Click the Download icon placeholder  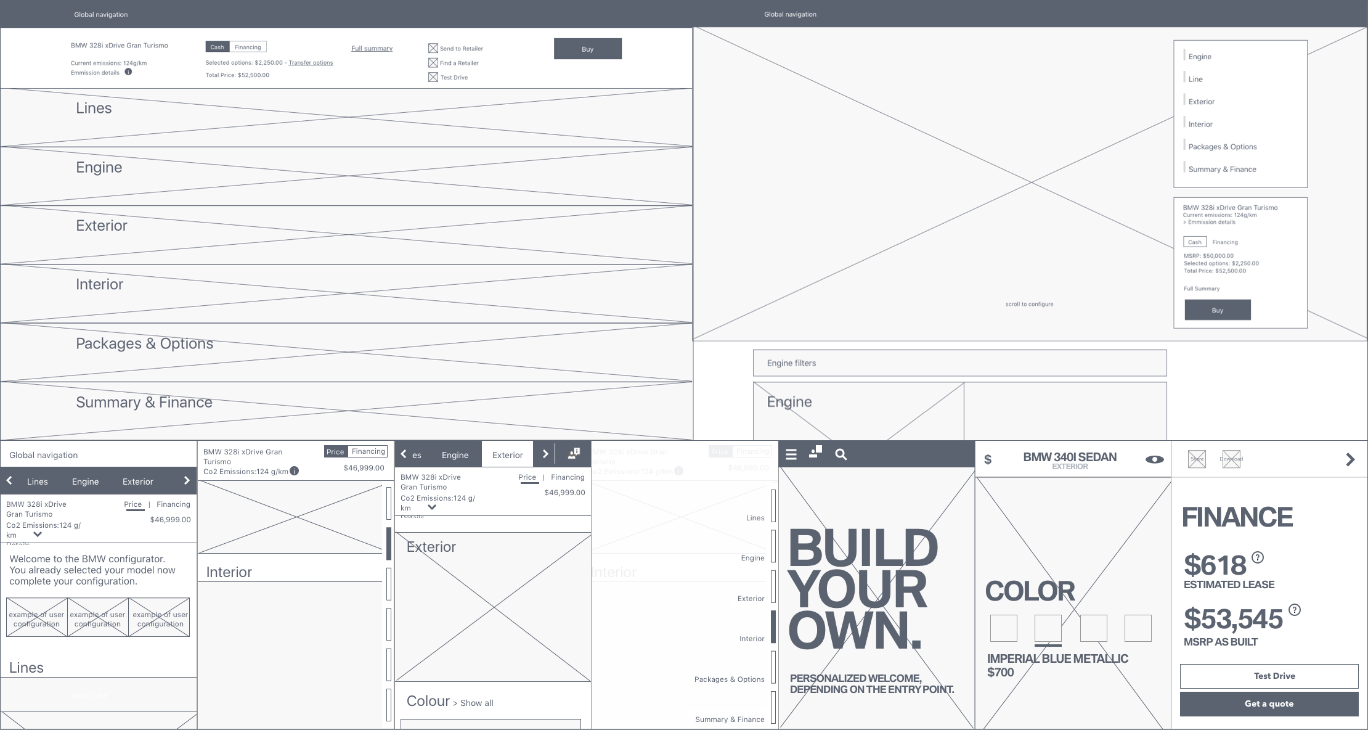(x=1231, y=459)
